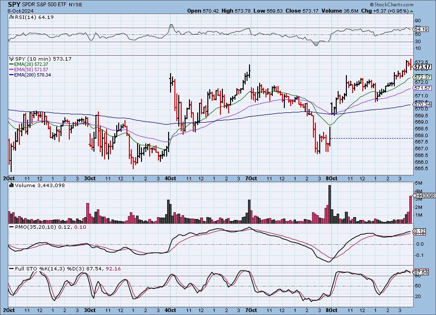The width and height of the screenshot is (436, 315).
Task: Click the 90 level on RSI scale
Action: pos(418,20)
